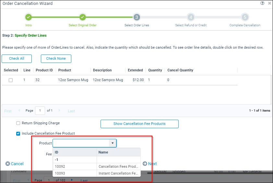273x183 pixels.
Task: Close the Order Cancellation Wizard
Action: point(269,3)
